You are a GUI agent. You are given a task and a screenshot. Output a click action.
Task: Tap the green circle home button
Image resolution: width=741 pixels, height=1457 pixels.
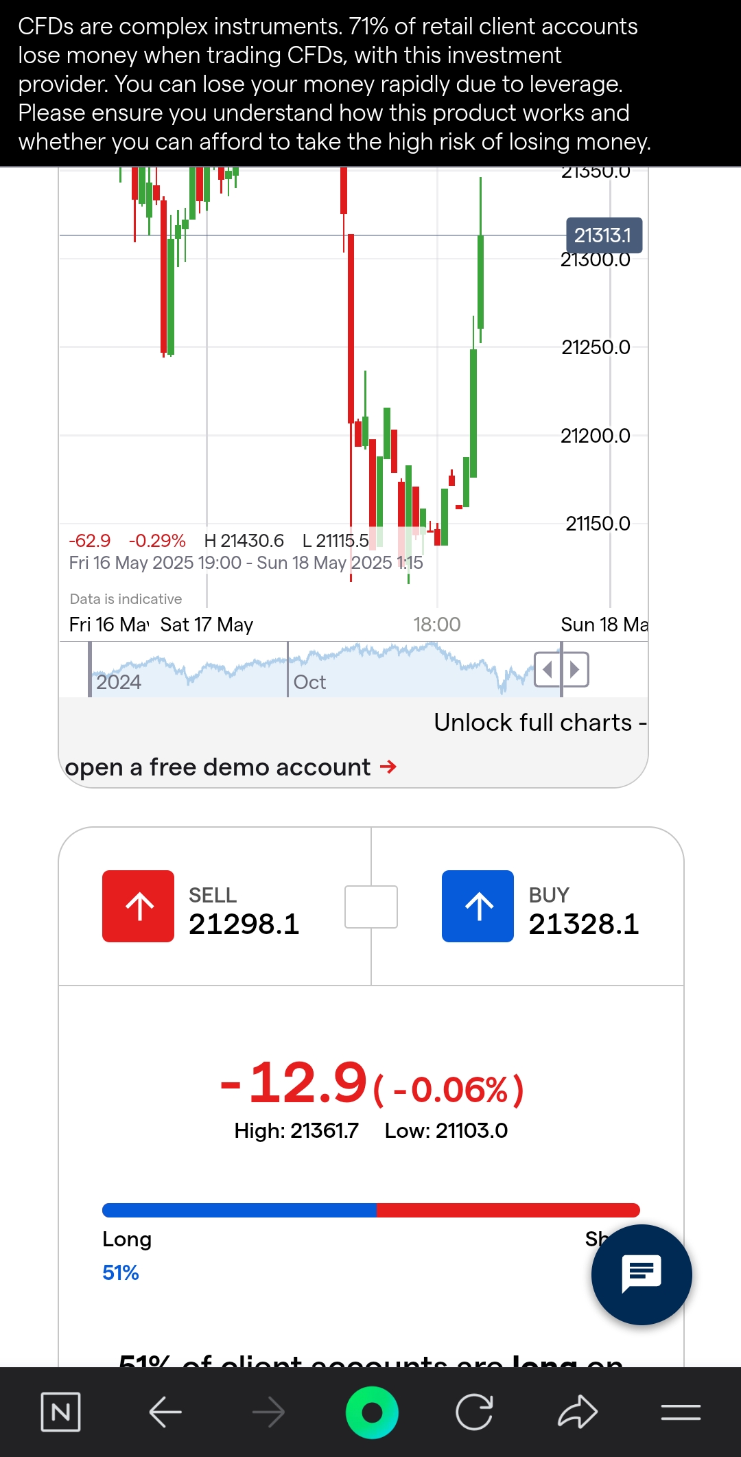point(372,1412)
